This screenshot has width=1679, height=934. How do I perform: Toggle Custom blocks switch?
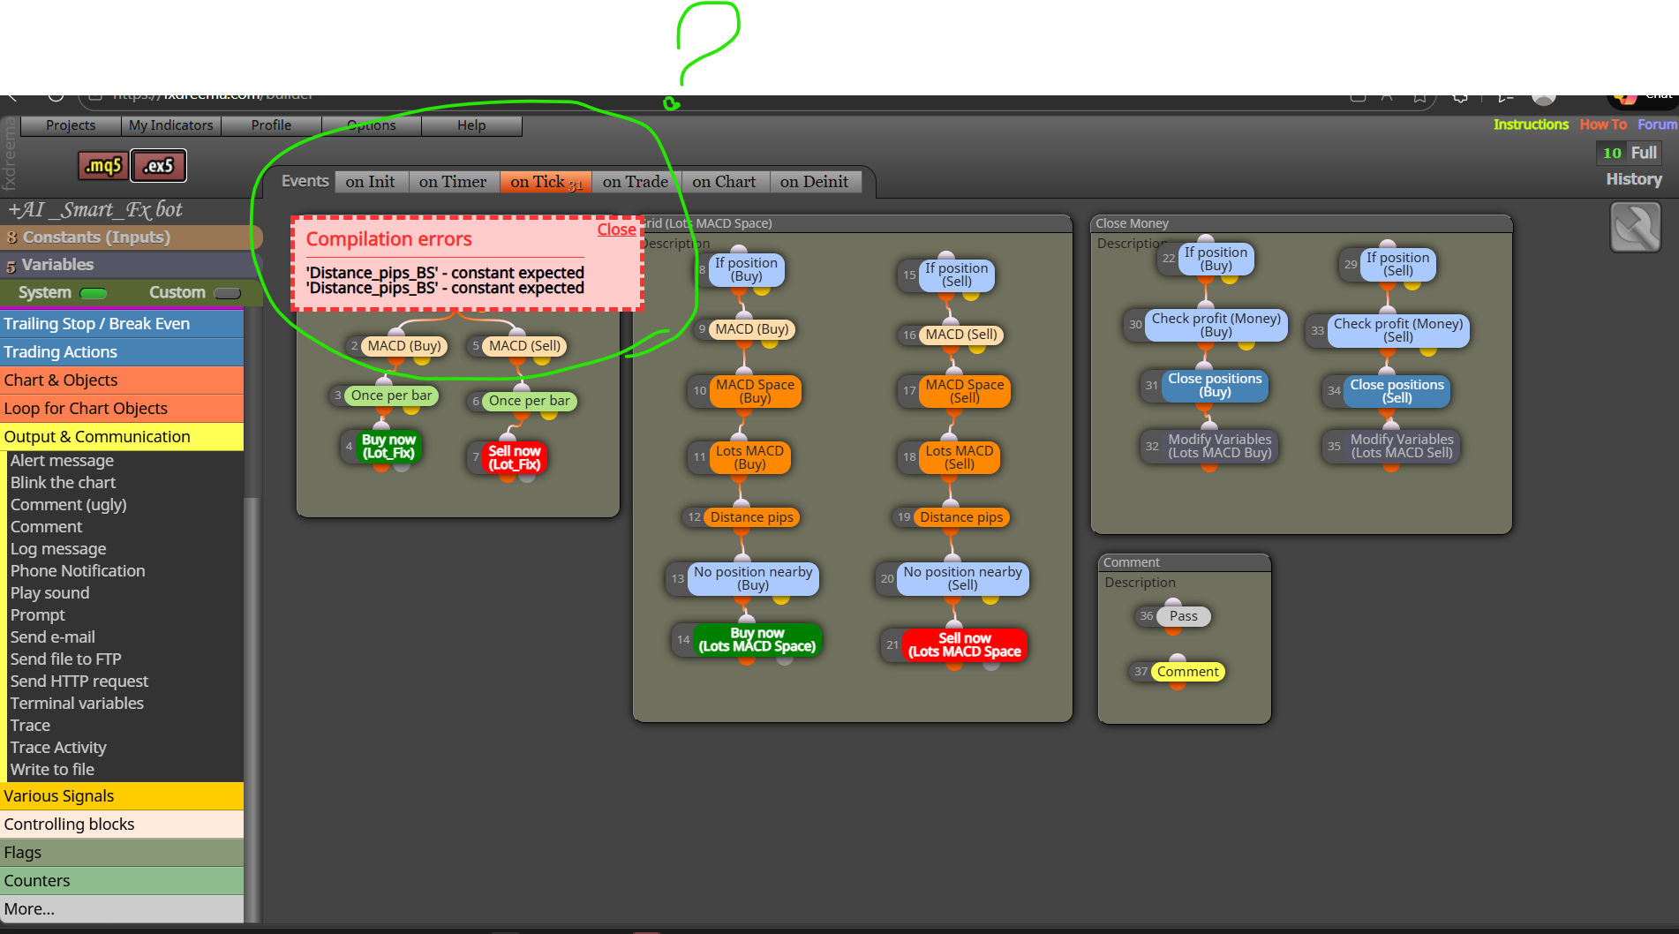[227, 293]
